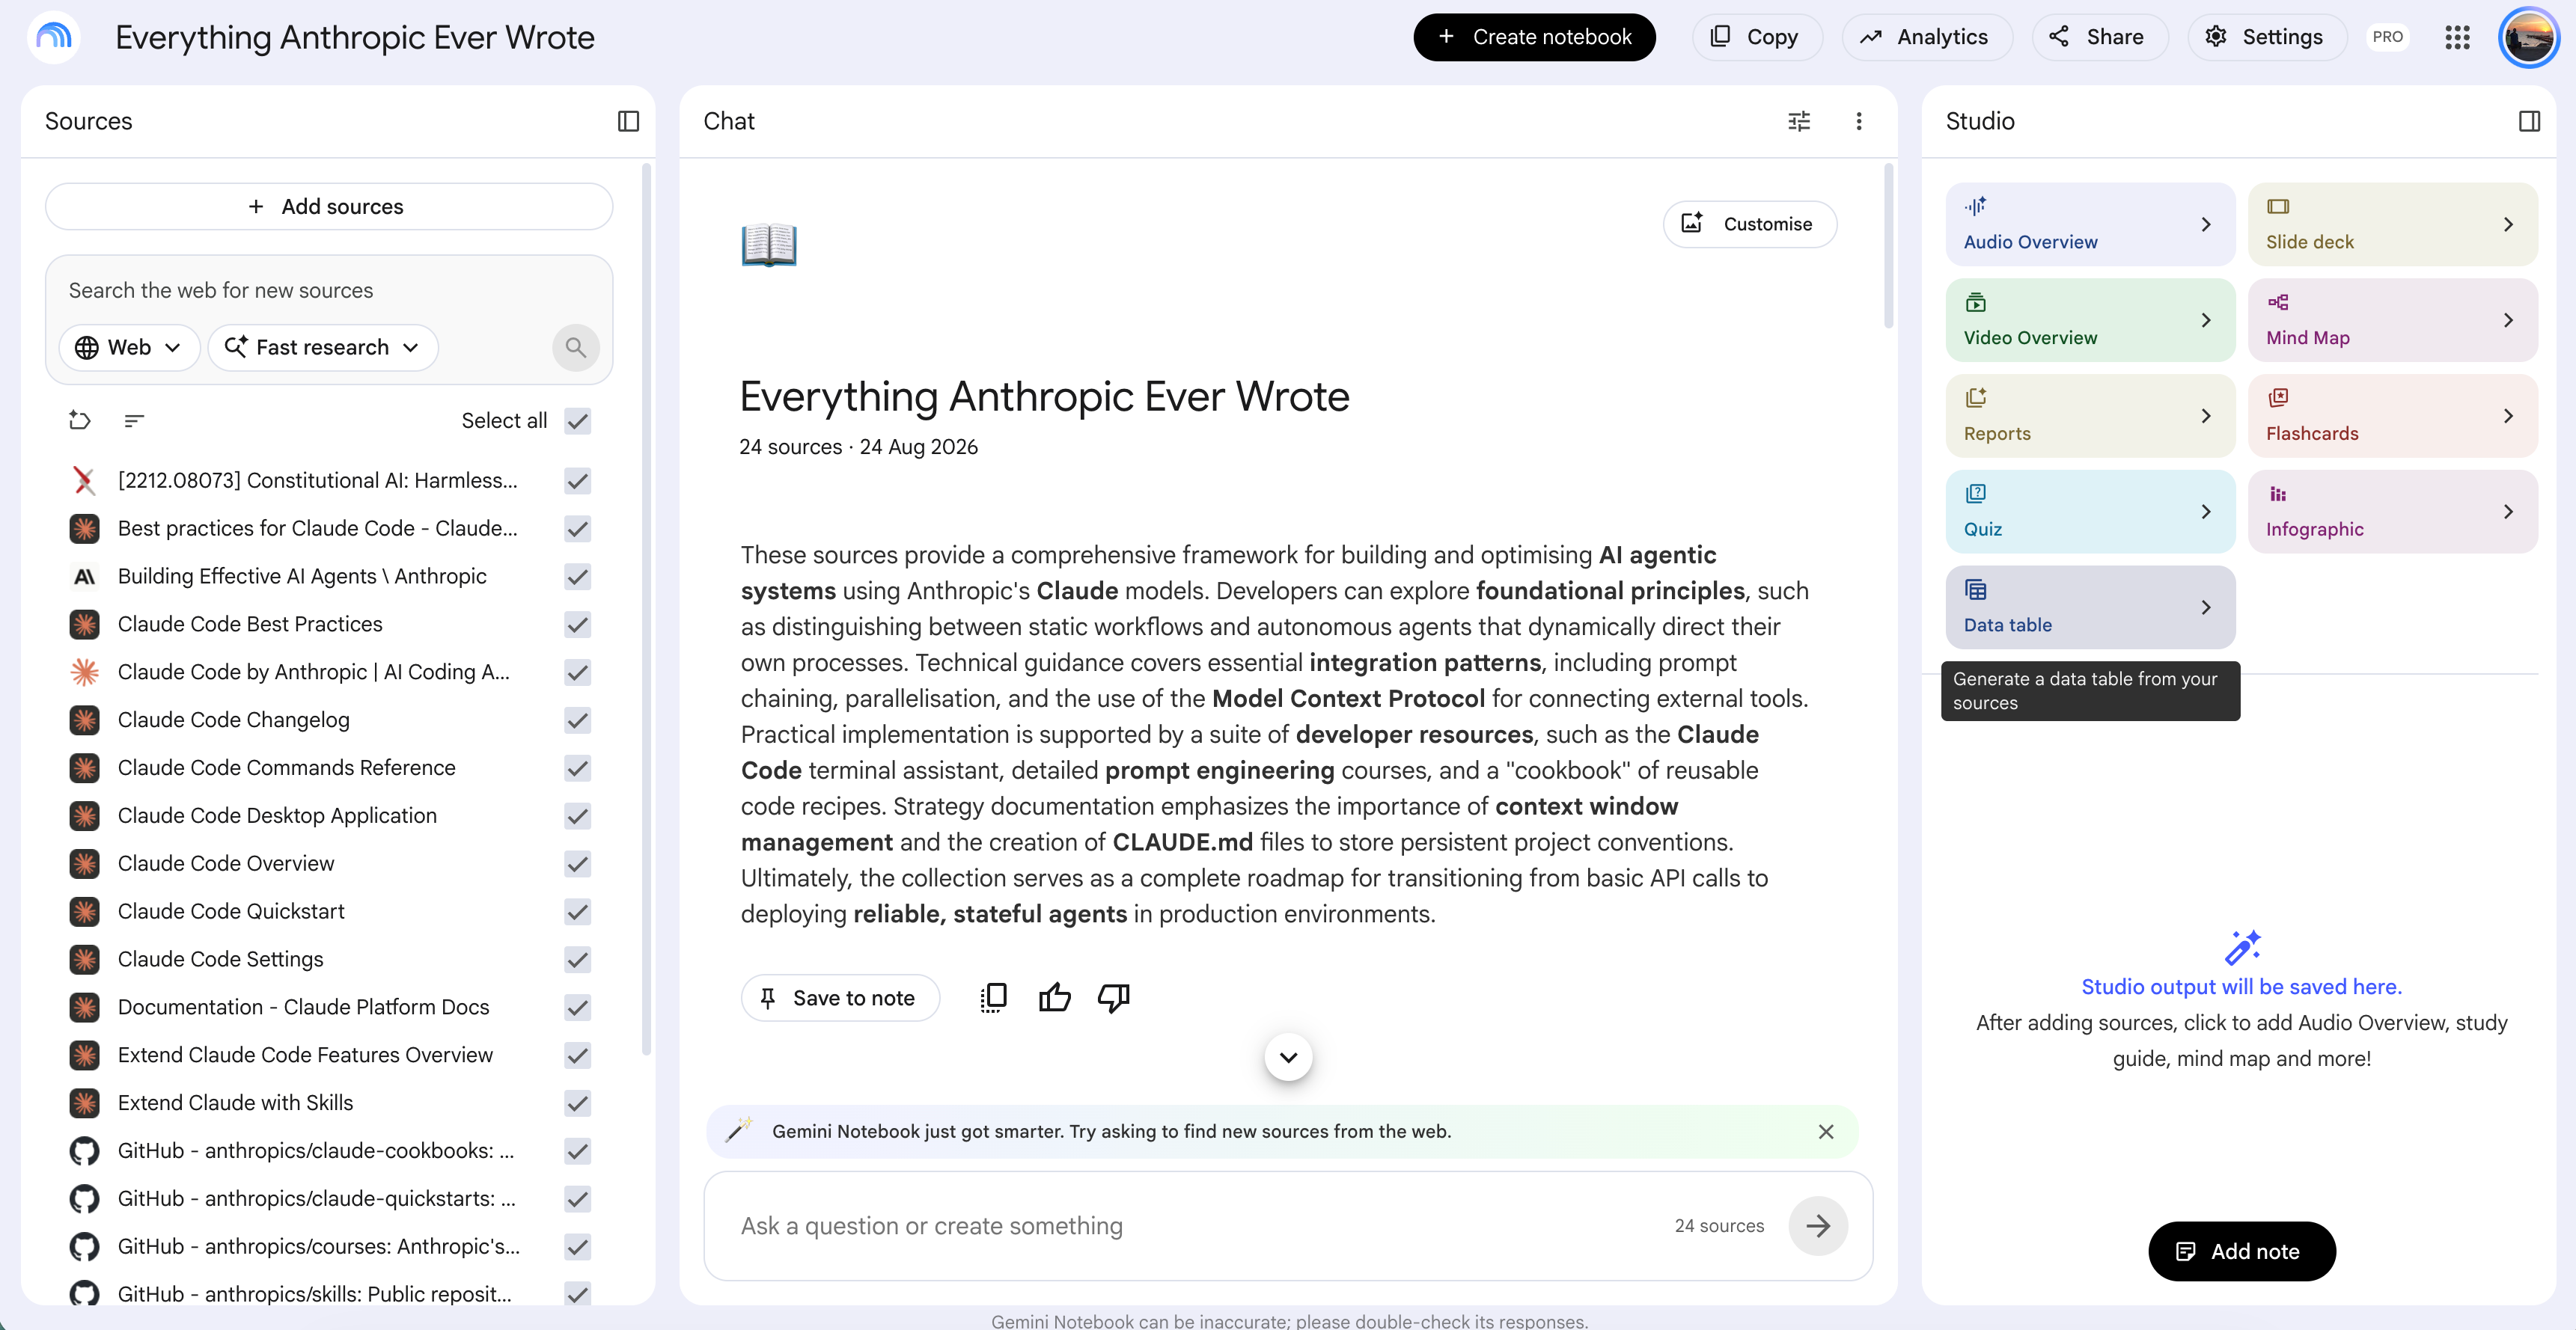Click the scroll-to-bottom arrow in chat

pos(1288,1056)
